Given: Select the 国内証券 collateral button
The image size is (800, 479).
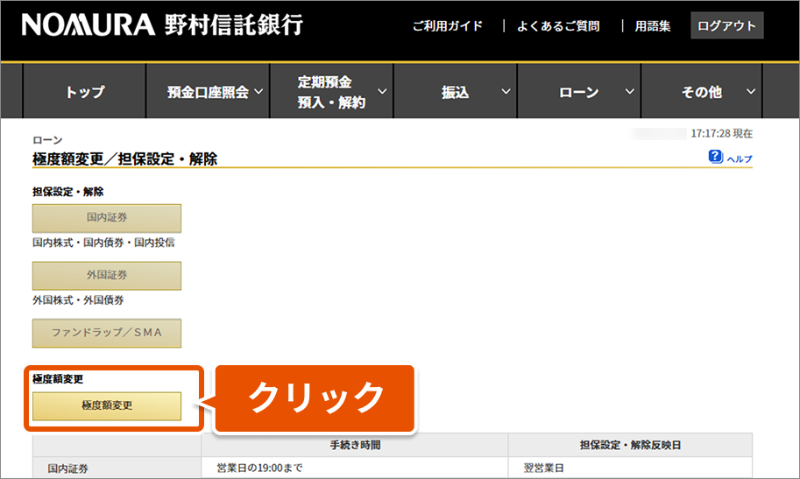Looking at the screenshot, I should pos(107,218).
